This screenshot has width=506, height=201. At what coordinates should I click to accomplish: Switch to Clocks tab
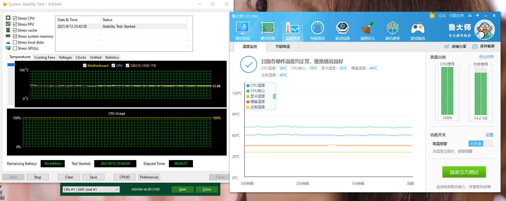tap(81, 57)
